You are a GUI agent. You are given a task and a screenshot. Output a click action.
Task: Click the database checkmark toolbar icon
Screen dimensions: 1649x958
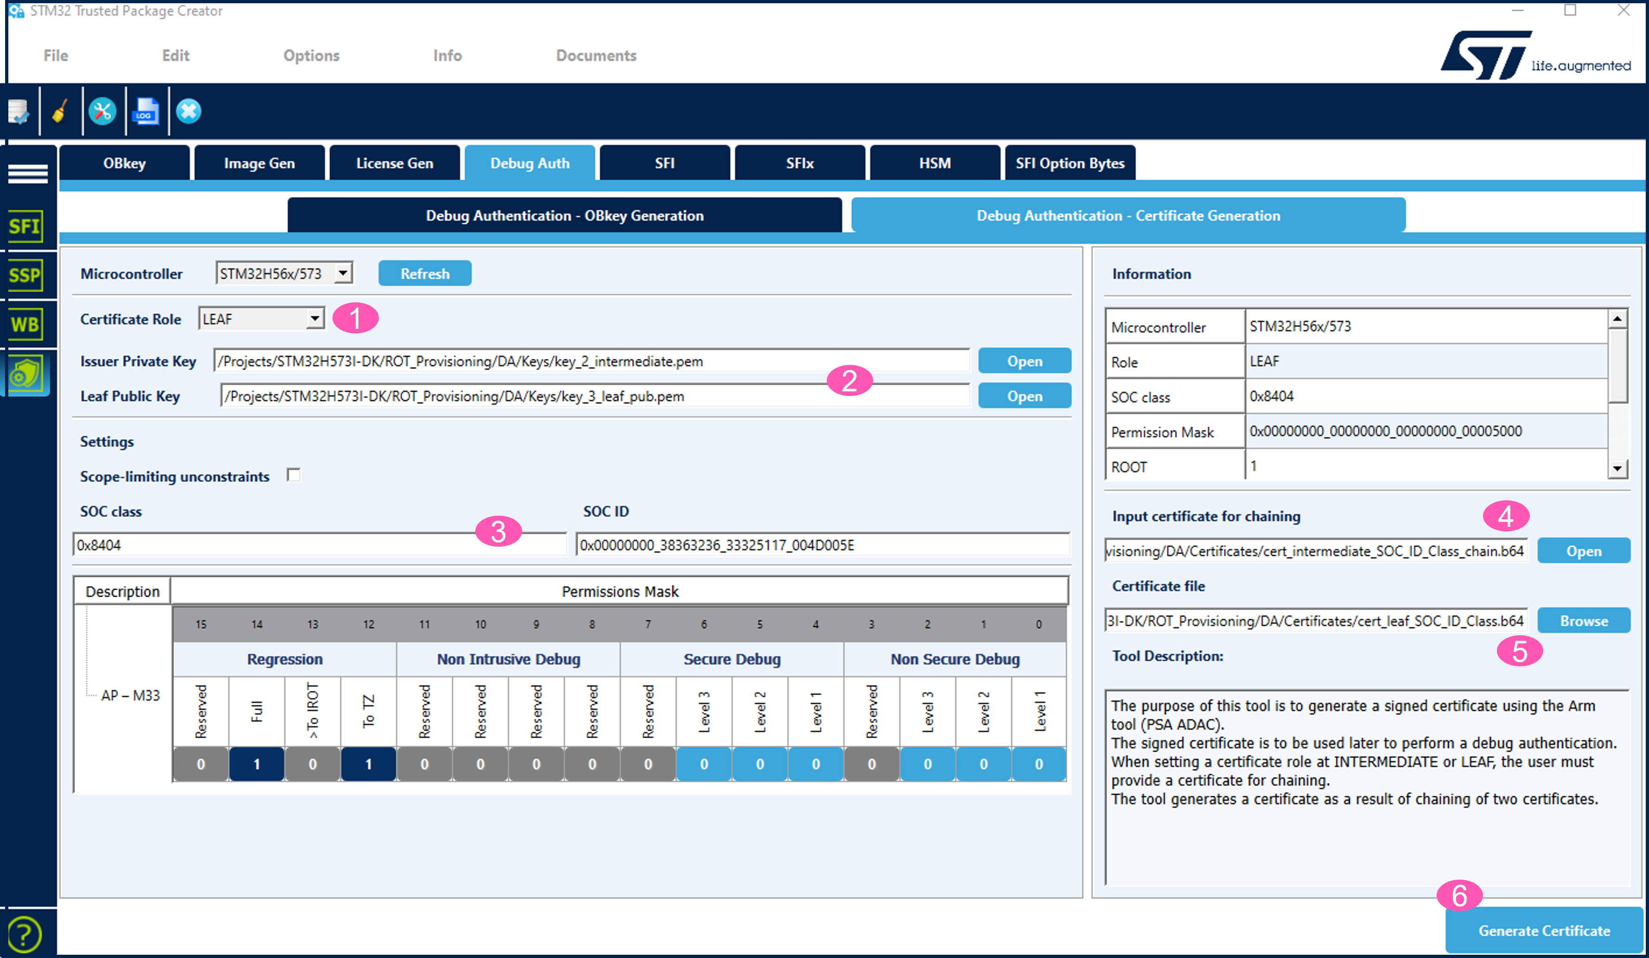pos(19,111)
